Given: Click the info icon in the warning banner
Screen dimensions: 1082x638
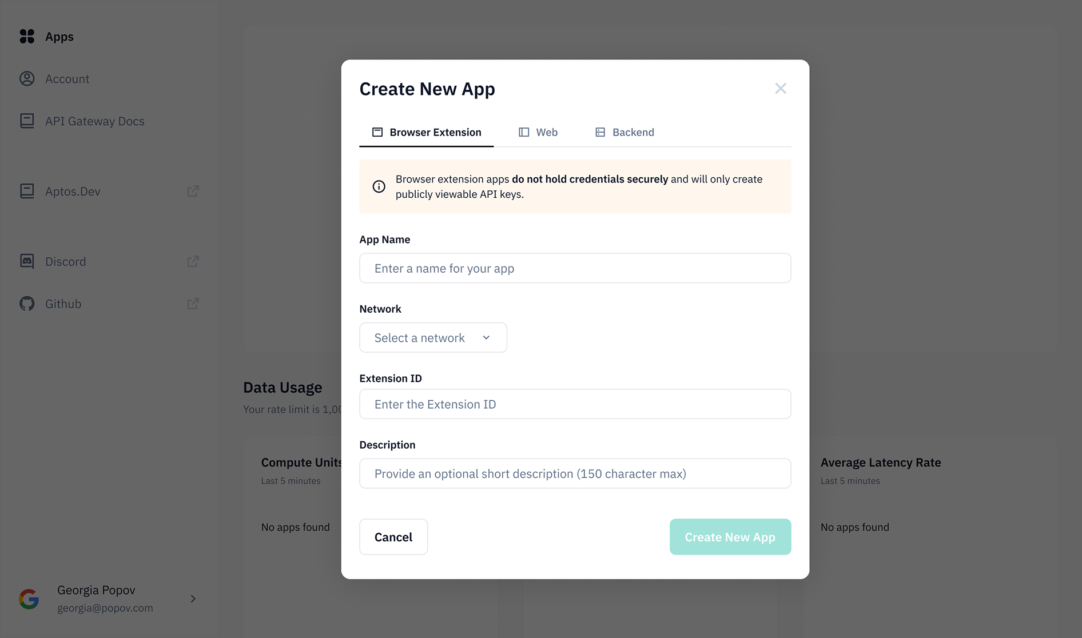Looking at the screenshot, I should [x=379, y=186].
